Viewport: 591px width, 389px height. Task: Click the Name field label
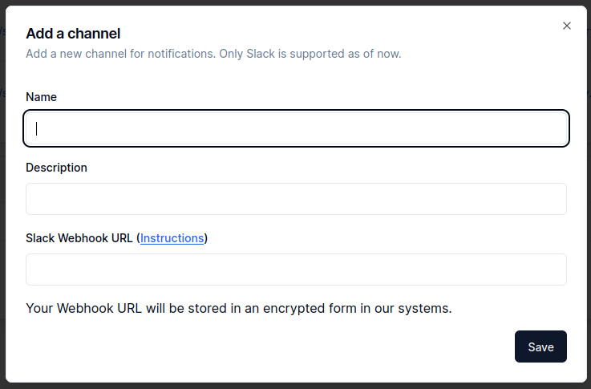[x=41, y=97]
